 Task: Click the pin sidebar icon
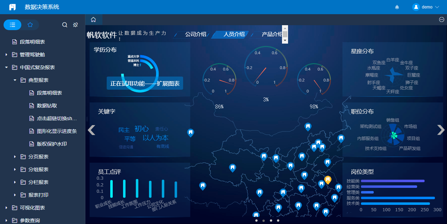pos(75,25)
